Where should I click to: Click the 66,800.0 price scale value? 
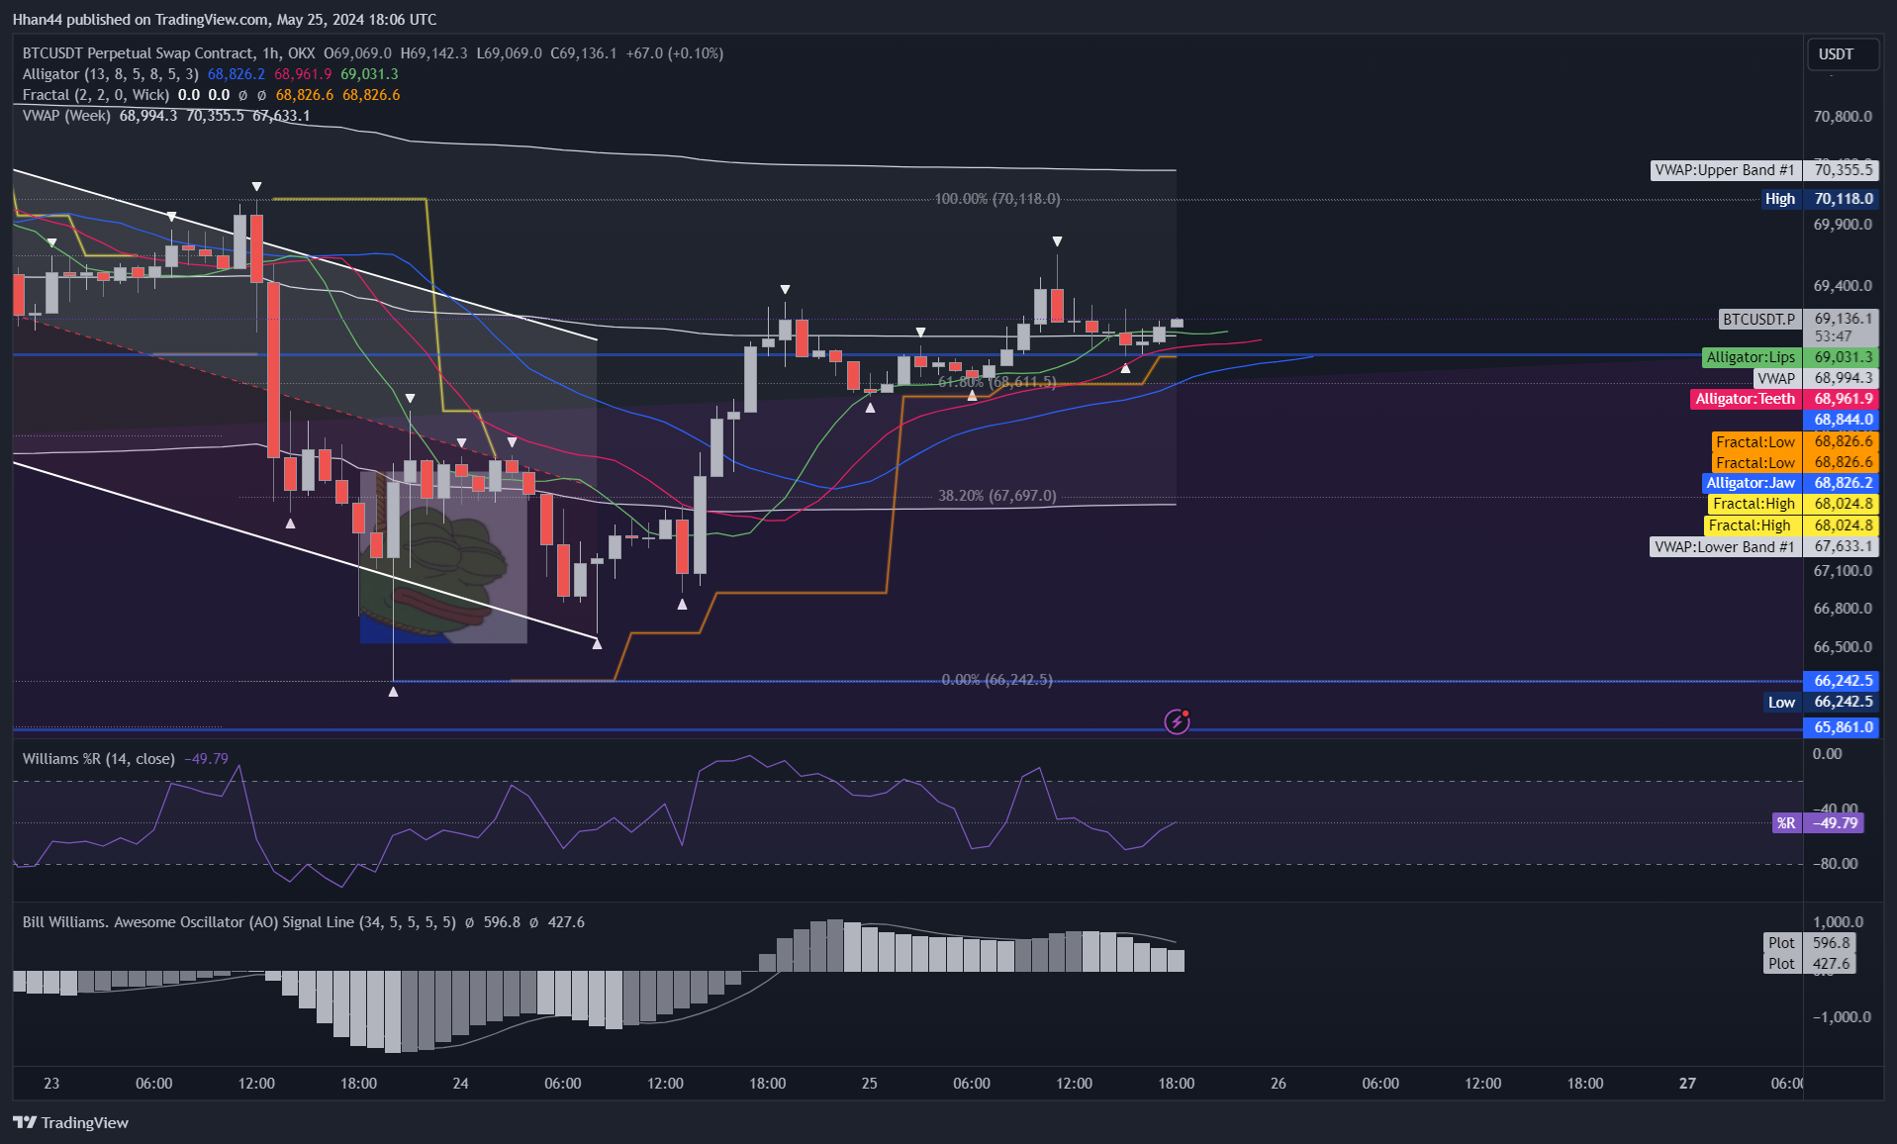1843,609
